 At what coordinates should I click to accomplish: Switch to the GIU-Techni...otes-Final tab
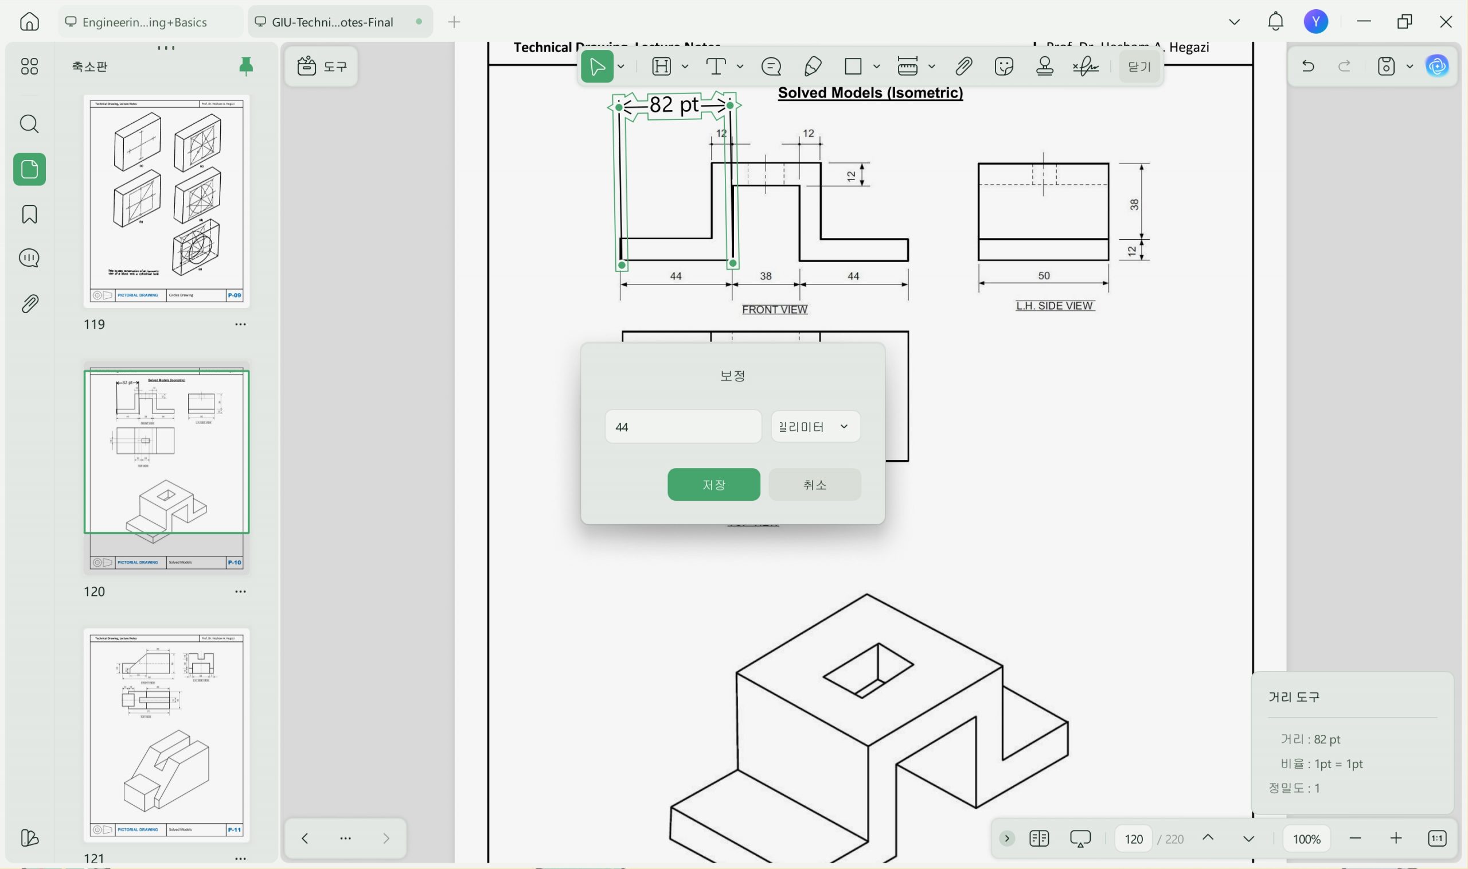pos(340,22)
